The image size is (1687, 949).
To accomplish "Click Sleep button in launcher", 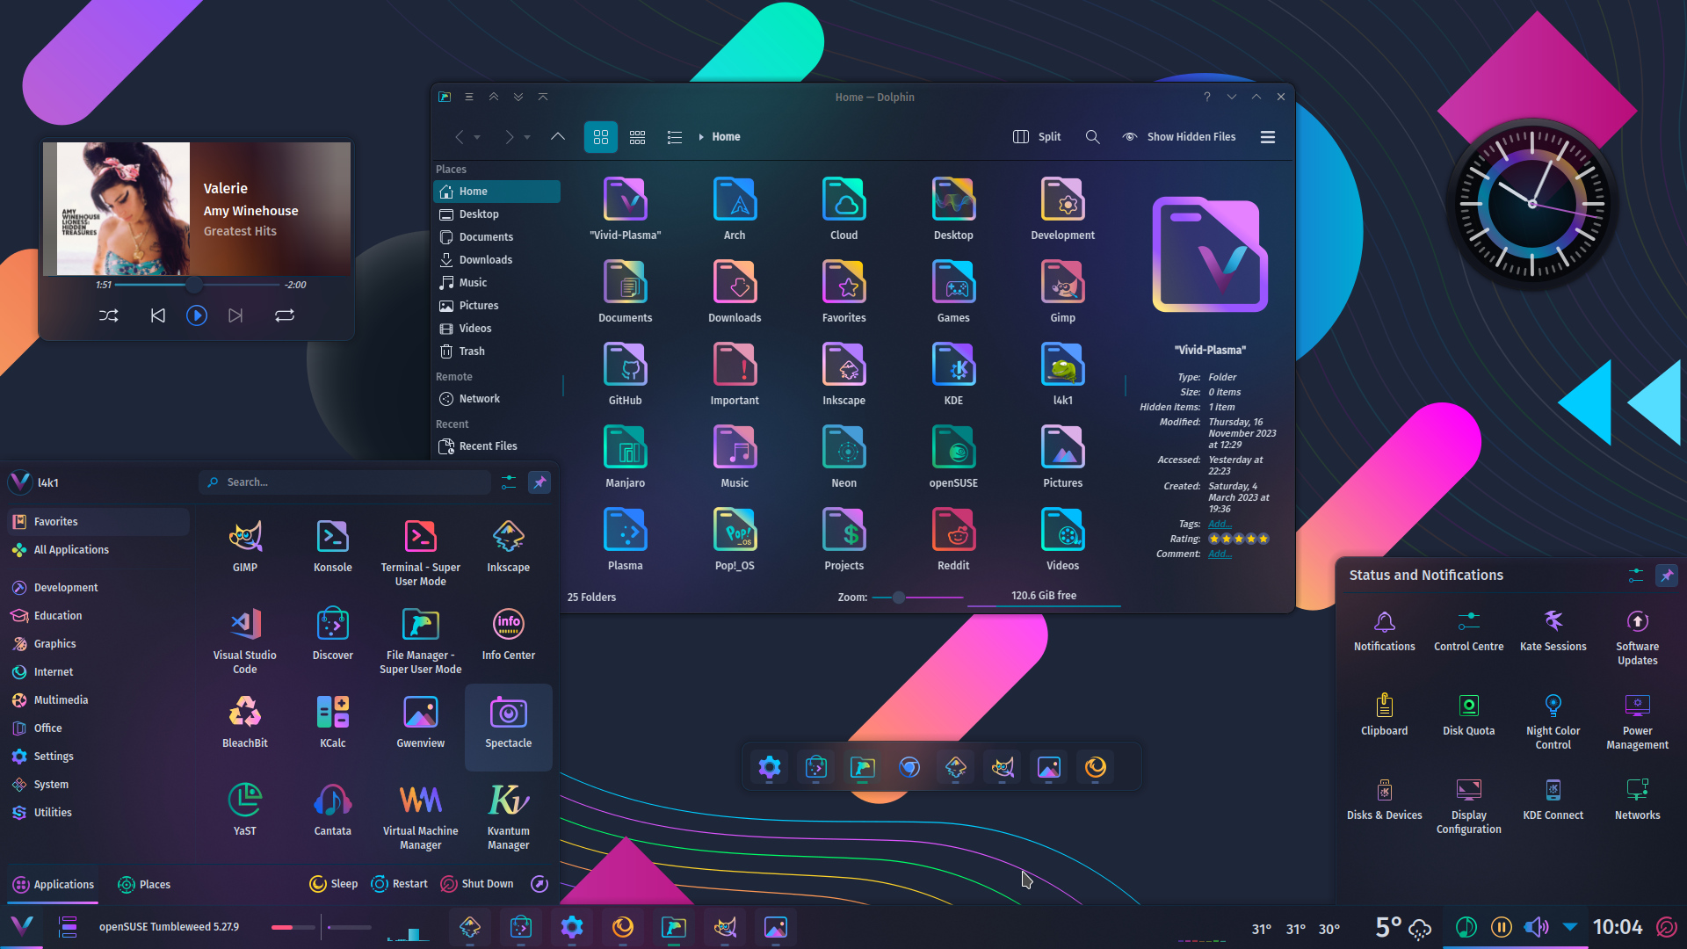I will (x=334, y=884).
